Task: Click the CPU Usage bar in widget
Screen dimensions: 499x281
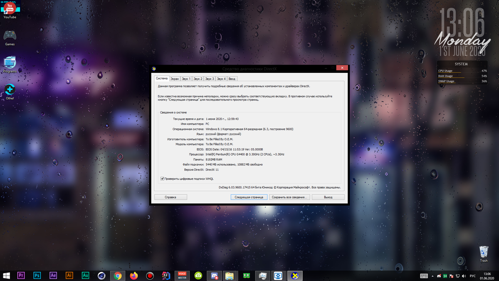Action: click(462, 71)
